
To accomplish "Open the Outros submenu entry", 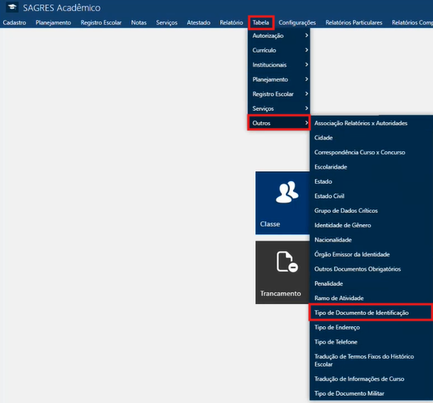I will click(279, 123).
